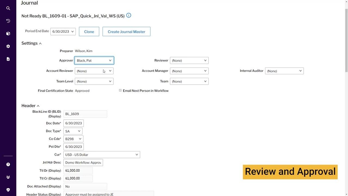Open the Team dropdown

pyautogui.click(x=189, y=81)
